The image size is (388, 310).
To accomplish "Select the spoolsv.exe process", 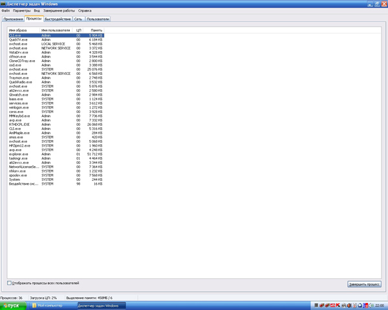I will [56, 175].
